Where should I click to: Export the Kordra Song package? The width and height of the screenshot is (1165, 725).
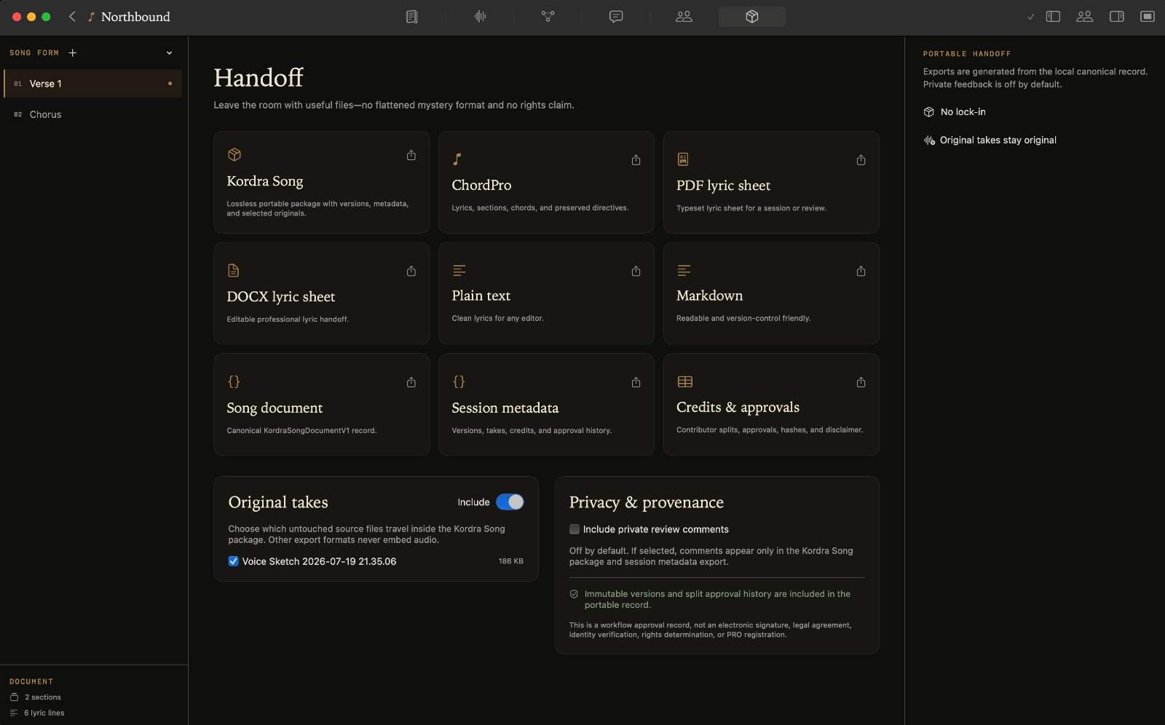point(411,155)
